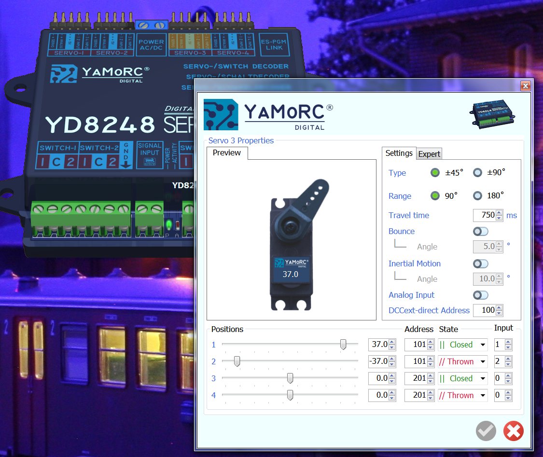
Task: Select the ±90° servo type
Action: click(x=477, y=172)
